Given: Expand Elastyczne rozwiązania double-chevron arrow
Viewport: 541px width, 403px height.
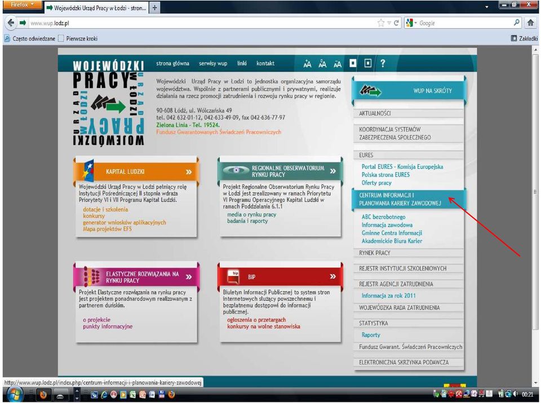Looking at the screenshot, I should tap(189, 277).
